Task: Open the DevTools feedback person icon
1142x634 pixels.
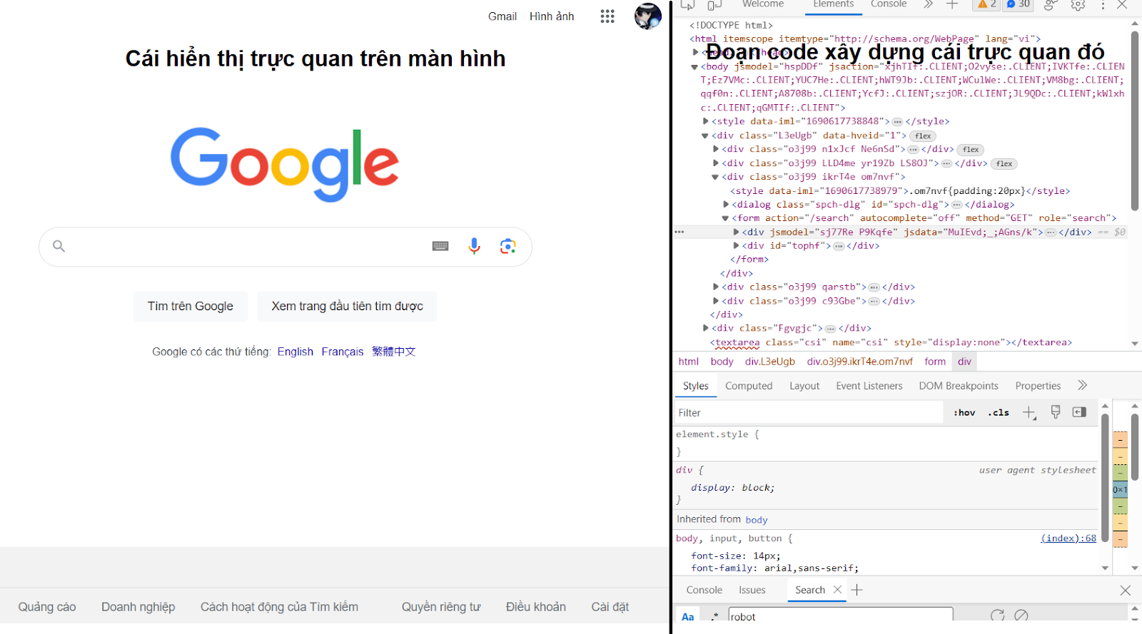Action: (x=1050, y=5)
